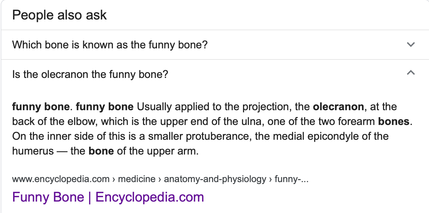Click 'Encyclopedia.com' portion of the purple title

150,197
